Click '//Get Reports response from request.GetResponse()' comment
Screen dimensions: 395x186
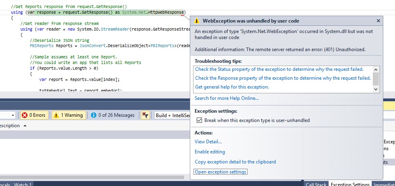[x=69, y=6]
